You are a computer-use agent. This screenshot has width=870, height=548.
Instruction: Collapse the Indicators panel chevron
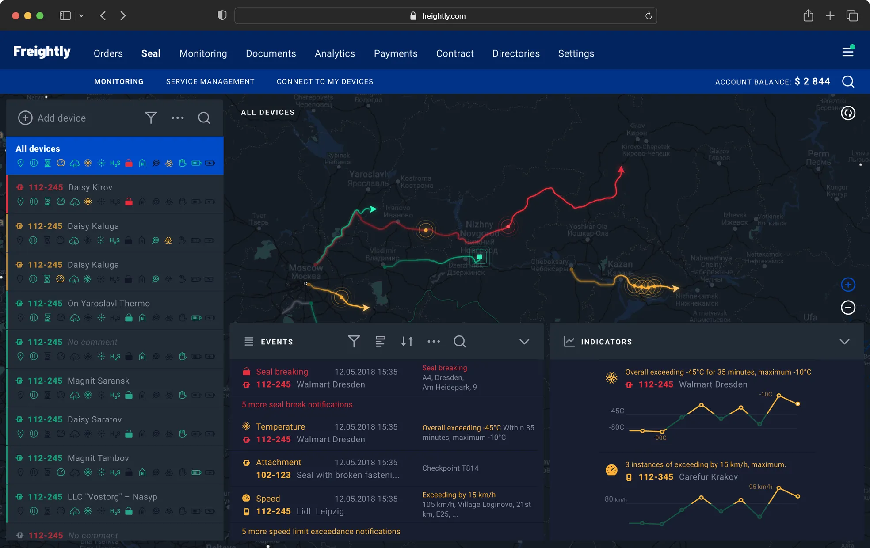[x=844, y=342]
